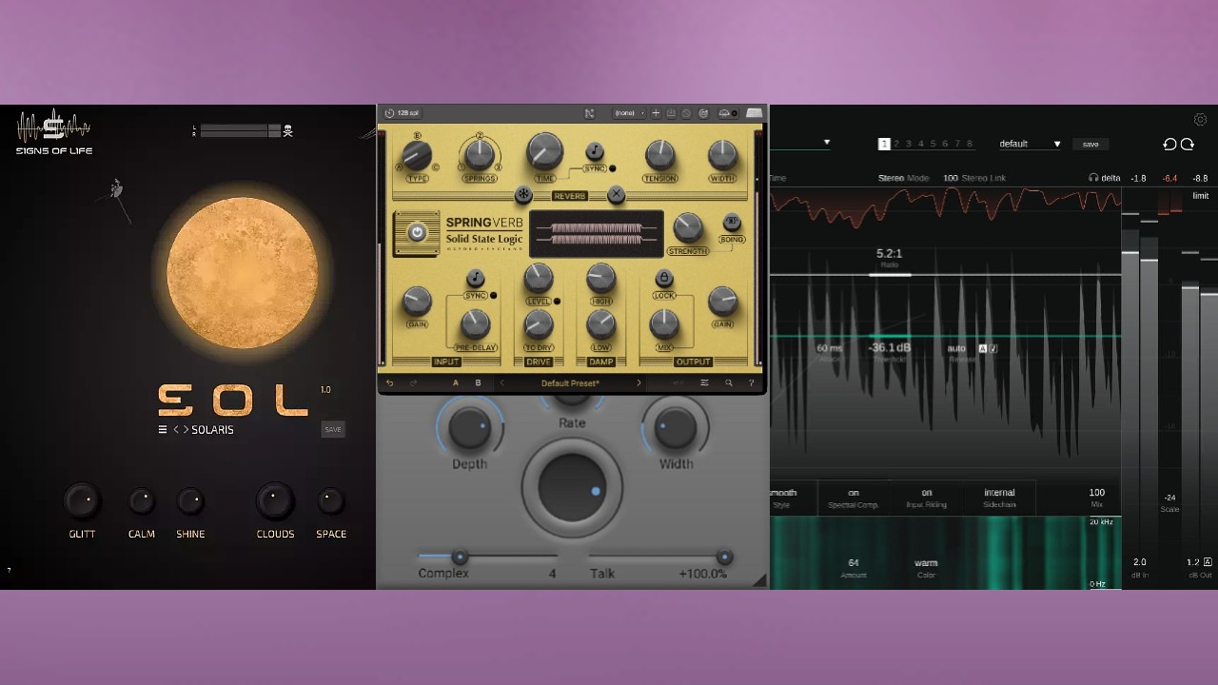Open the hamburger menu next to SOLARIS

(x=162, y=429)
